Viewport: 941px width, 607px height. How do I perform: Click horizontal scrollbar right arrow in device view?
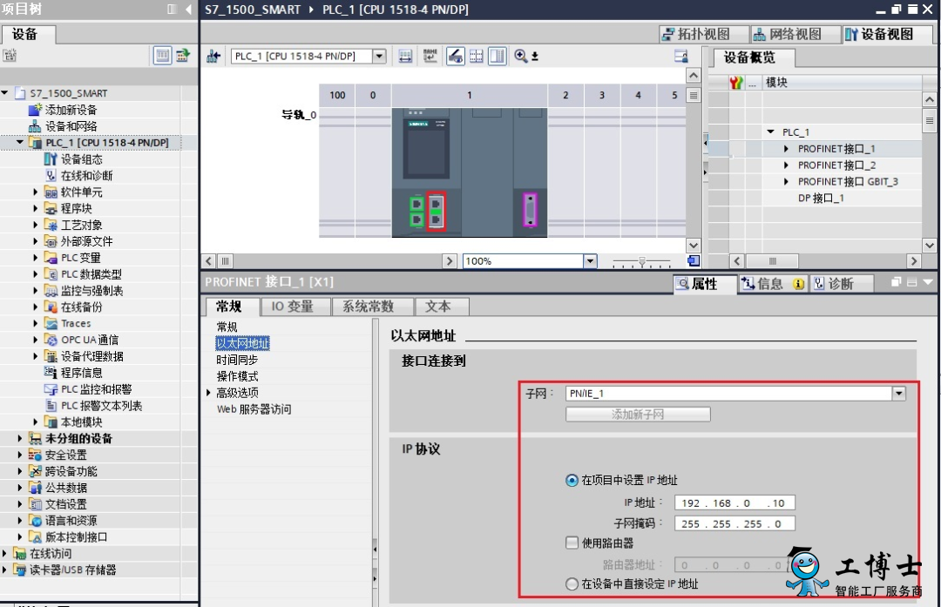click(449, 261)
